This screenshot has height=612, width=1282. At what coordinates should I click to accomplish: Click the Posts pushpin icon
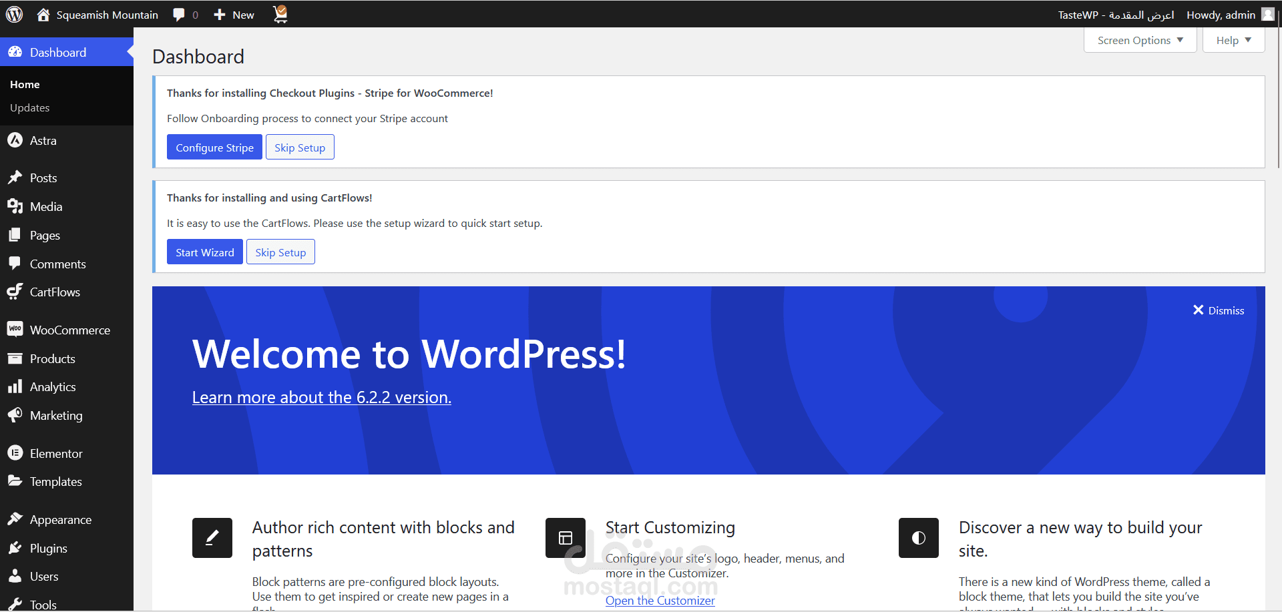(x=15, y=178)
